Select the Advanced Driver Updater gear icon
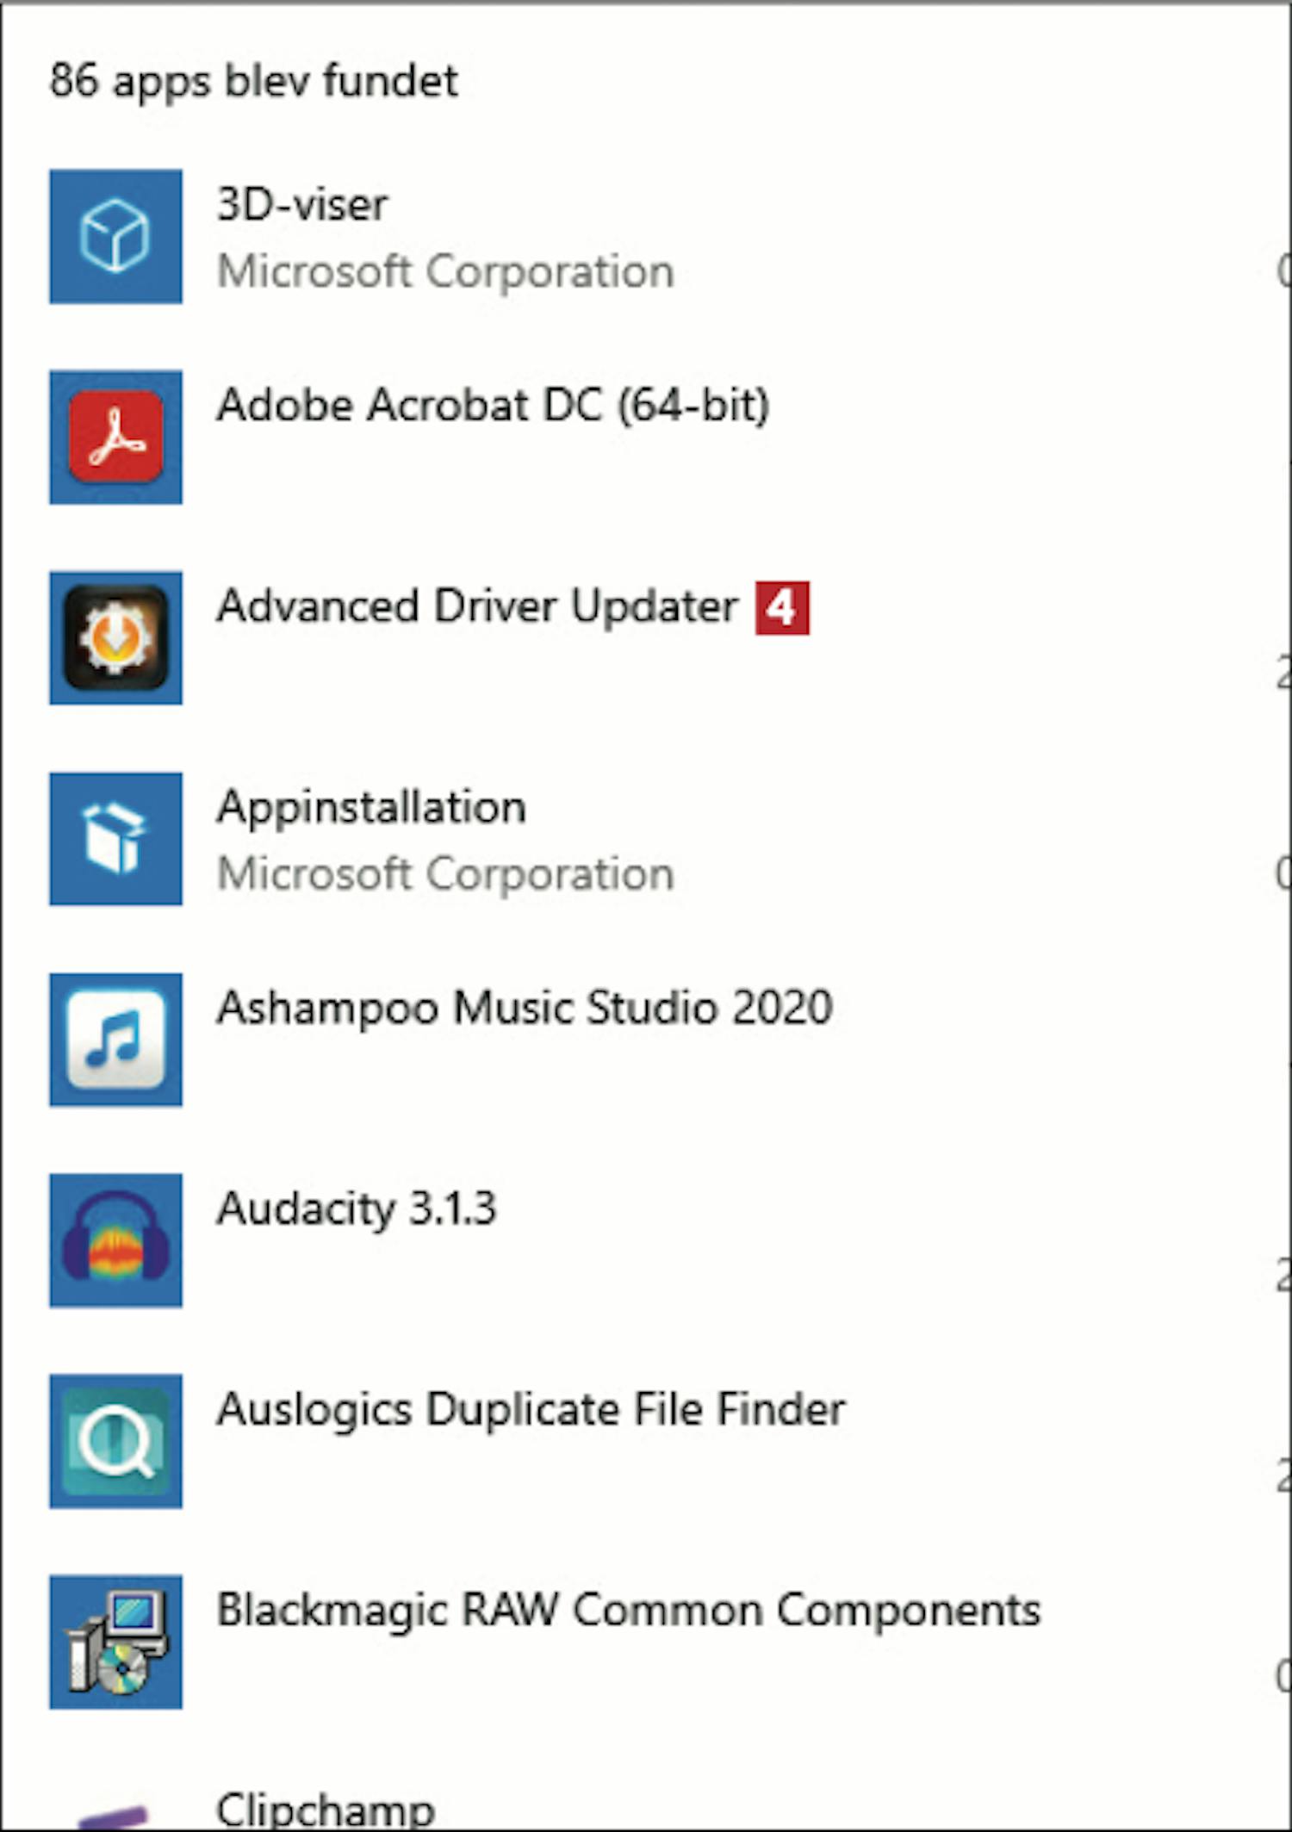Image resolution: width=1292 pixels, height=1832 pixels. [x=115, y=638]
